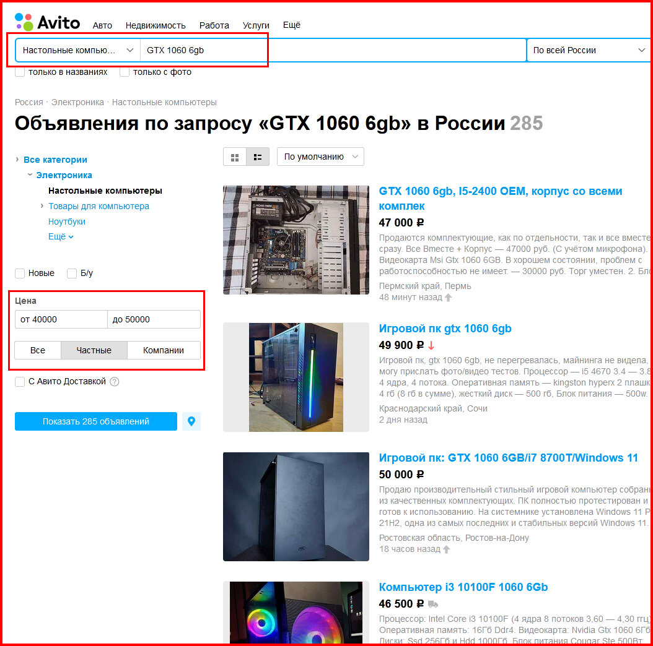
Task: Click breadcrumb 'Россия'
Action: (x=29, y=102)
